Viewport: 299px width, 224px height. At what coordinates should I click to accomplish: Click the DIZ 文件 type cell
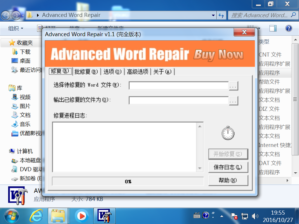pyautogui.click(x=269, y=109)
